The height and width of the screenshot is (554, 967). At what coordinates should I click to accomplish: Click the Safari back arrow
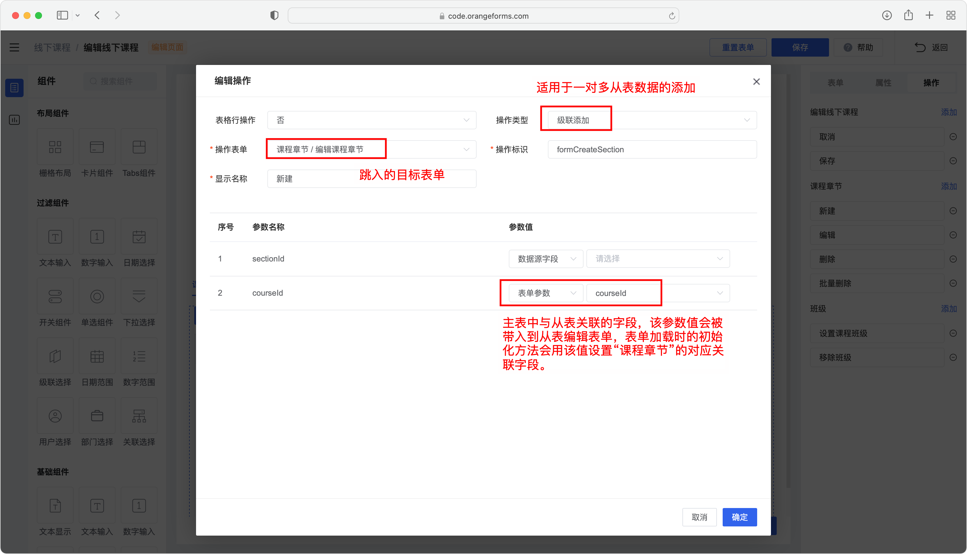[x=97, y=16]
